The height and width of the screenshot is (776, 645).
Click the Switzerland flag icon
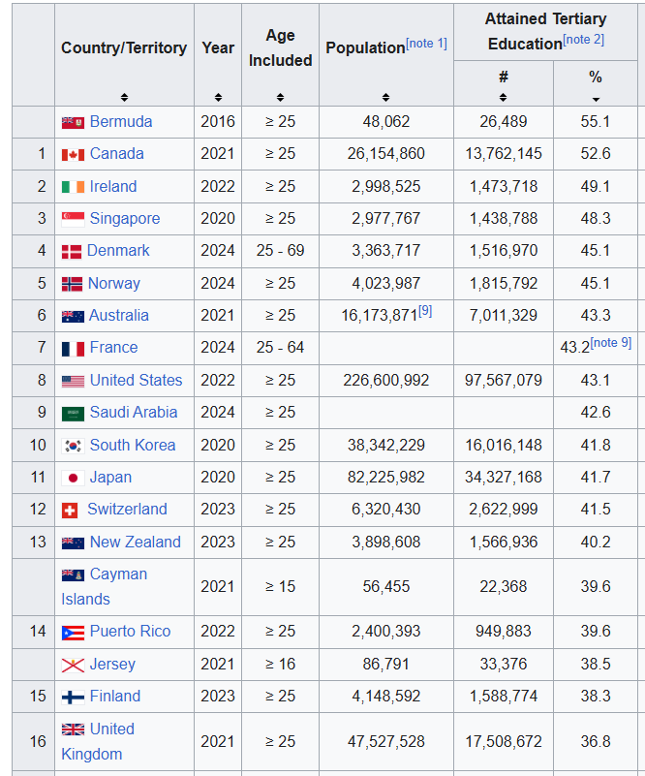70,510
